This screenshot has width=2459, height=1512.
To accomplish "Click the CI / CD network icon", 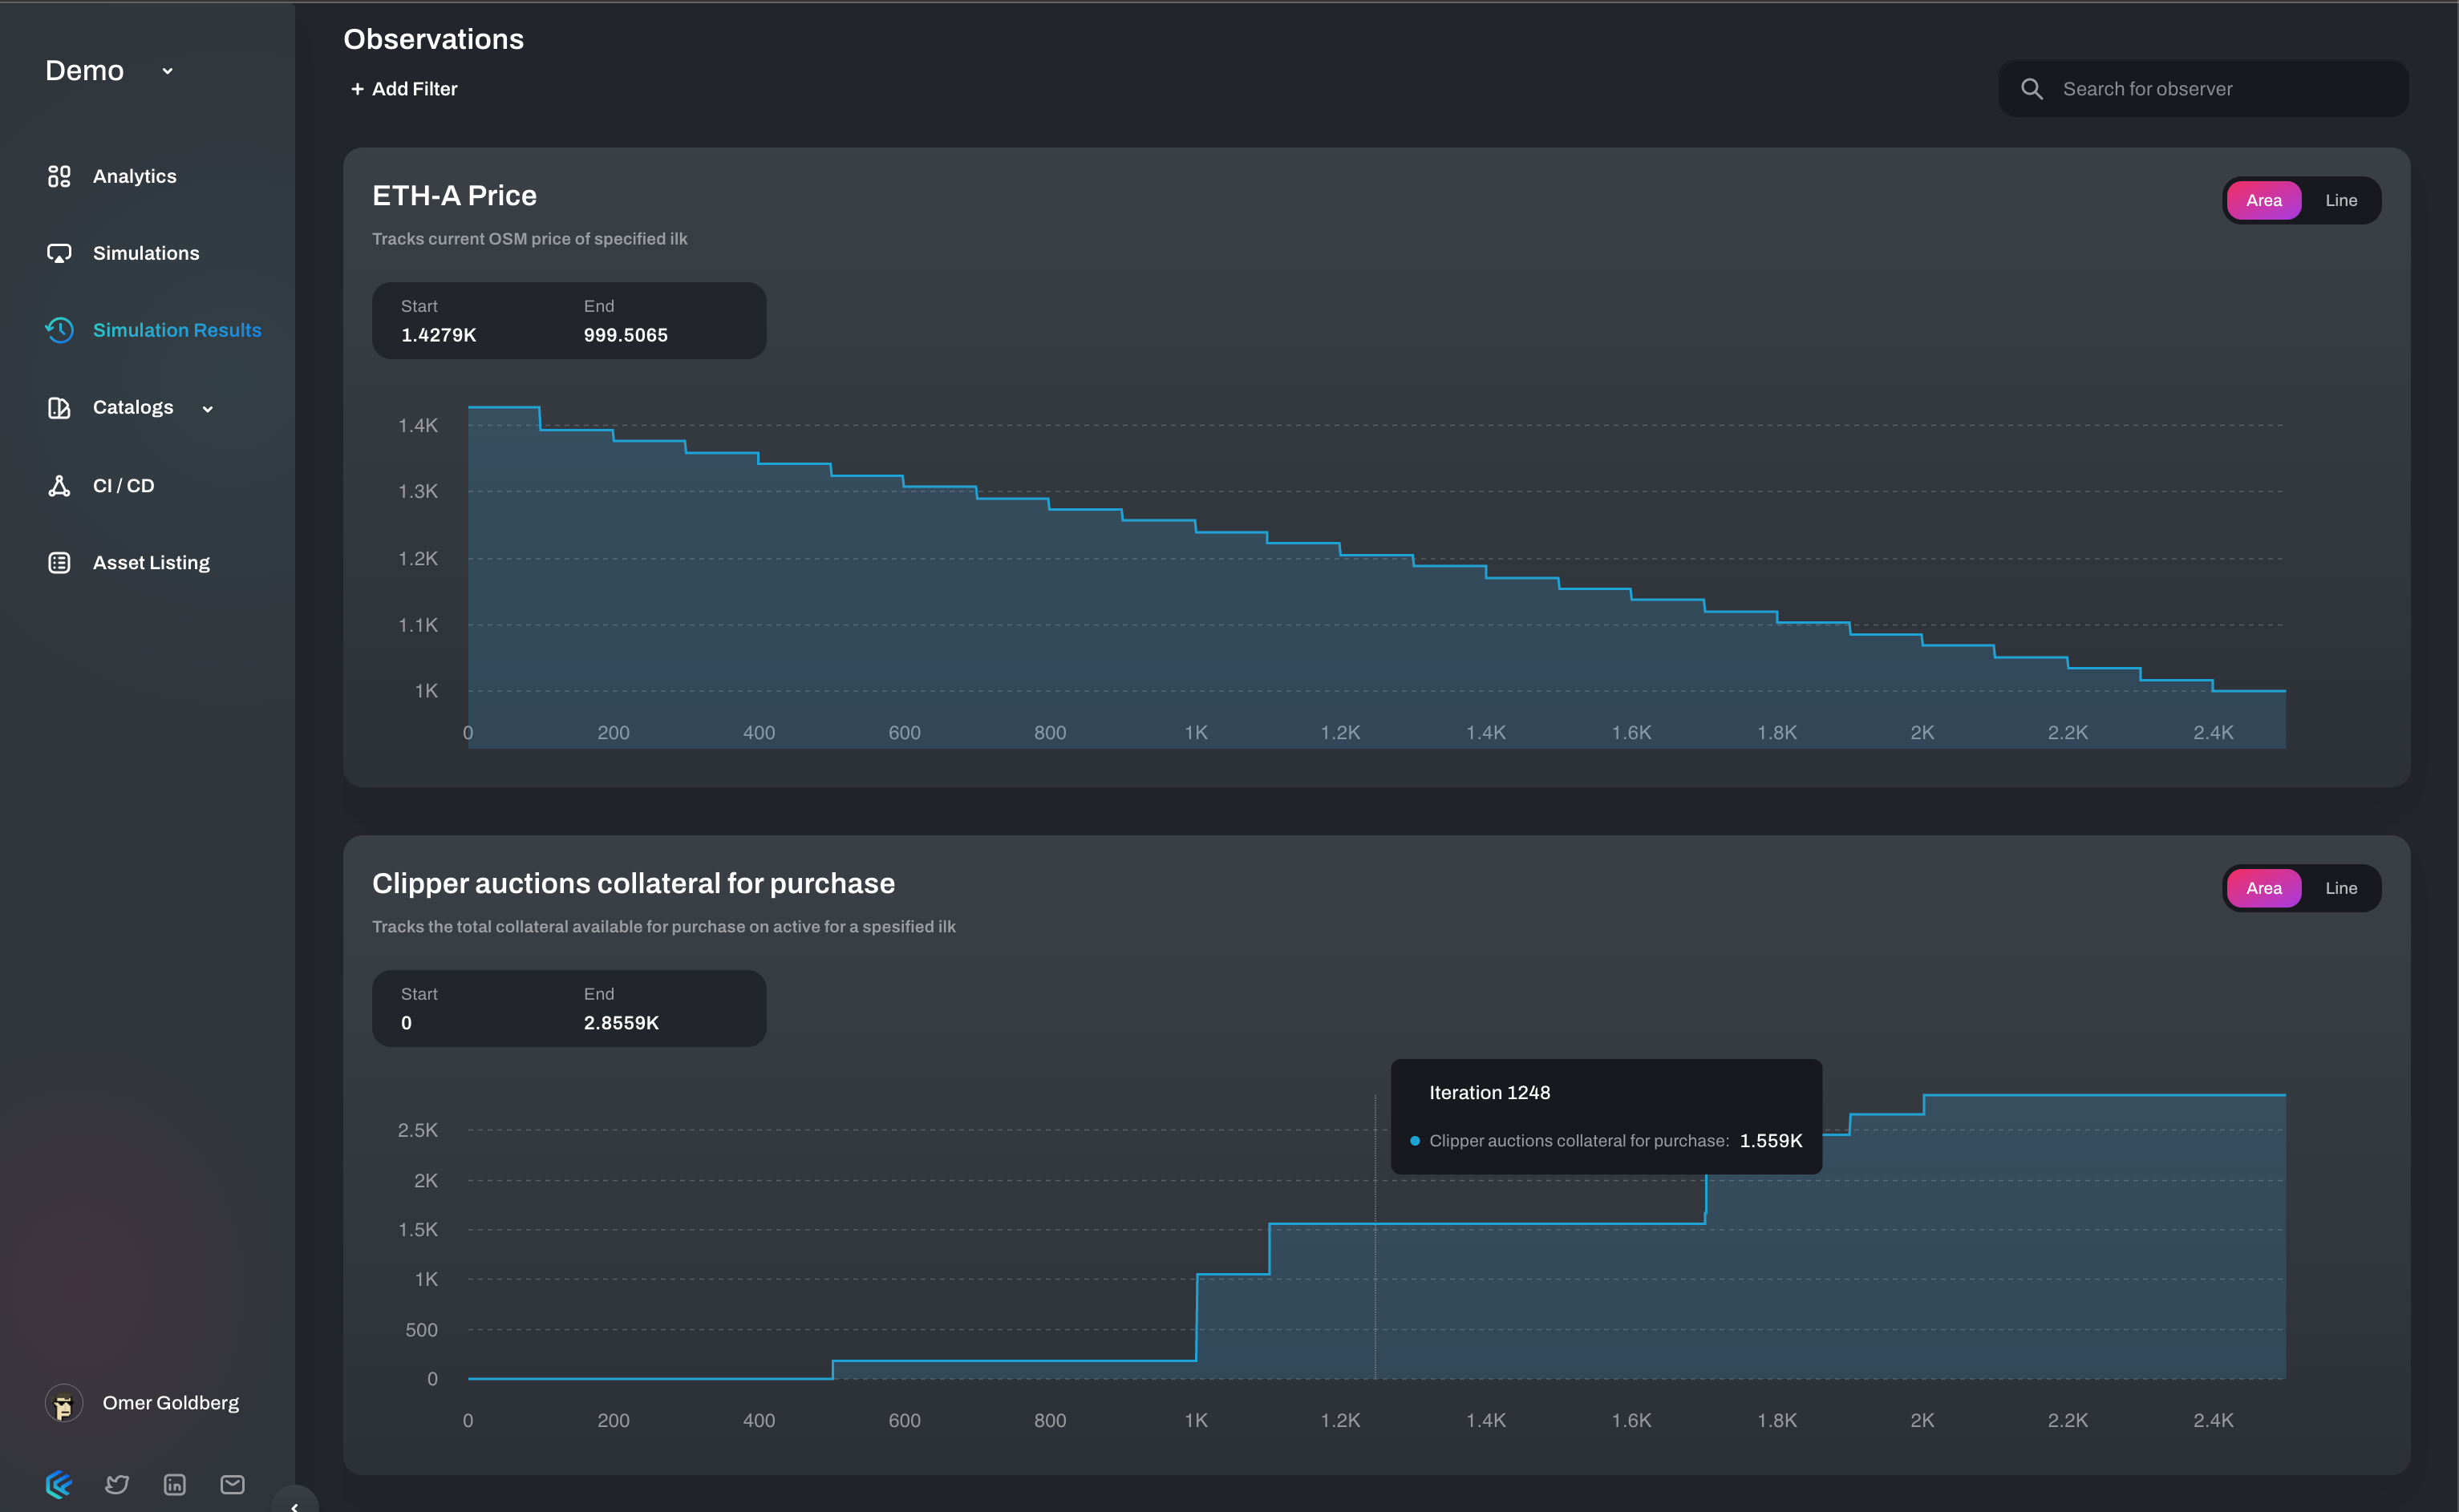I will tap(59, 486).
